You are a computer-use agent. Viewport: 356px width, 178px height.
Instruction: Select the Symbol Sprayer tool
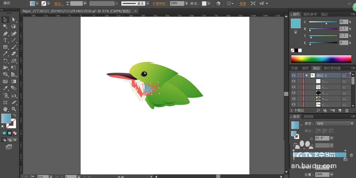pos(5,95)
